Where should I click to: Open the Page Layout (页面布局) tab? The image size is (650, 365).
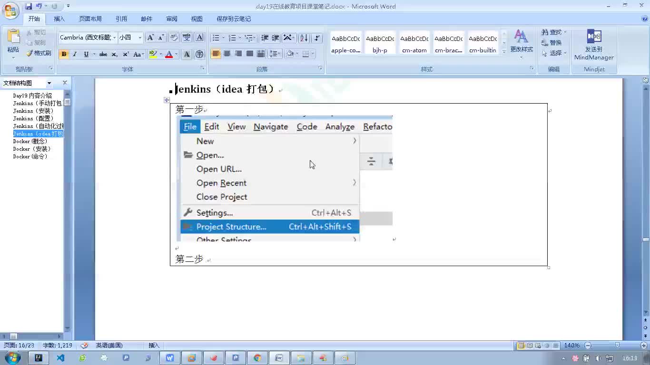[x=90, y=19]
